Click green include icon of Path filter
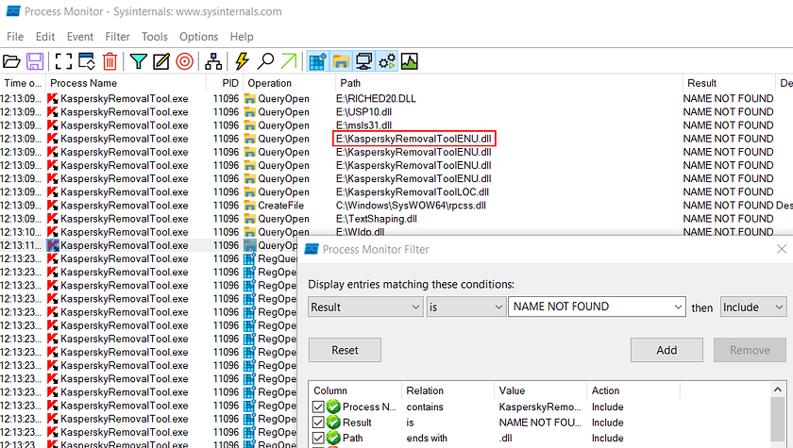The height and width of the screenshot is (448, 793). click(x=332, y=438)
